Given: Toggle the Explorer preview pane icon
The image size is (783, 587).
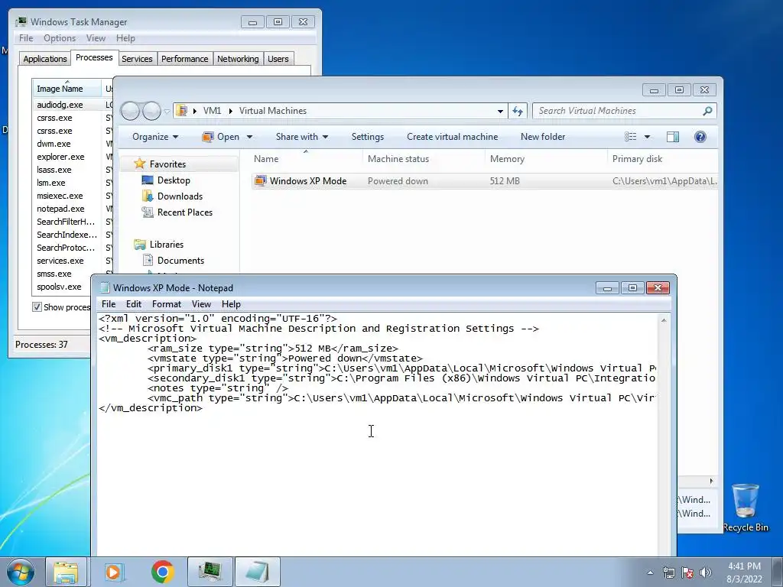Looking at the screenshot, I should [673, 137].
